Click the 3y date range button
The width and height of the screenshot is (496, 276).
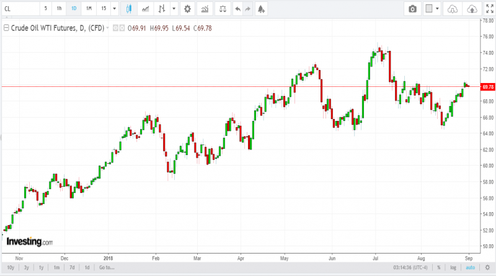point(27,267)
